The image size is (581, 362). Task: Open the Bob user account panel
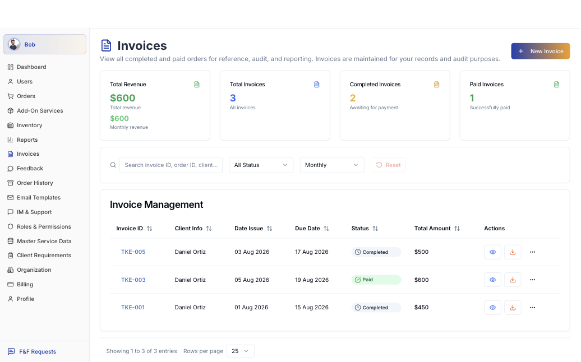tap(45, 44)
